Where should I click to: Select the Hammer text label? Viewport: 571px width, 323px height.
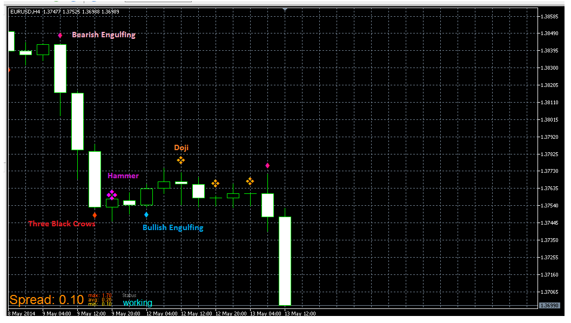pyautogui.click(x=123, y=176)
